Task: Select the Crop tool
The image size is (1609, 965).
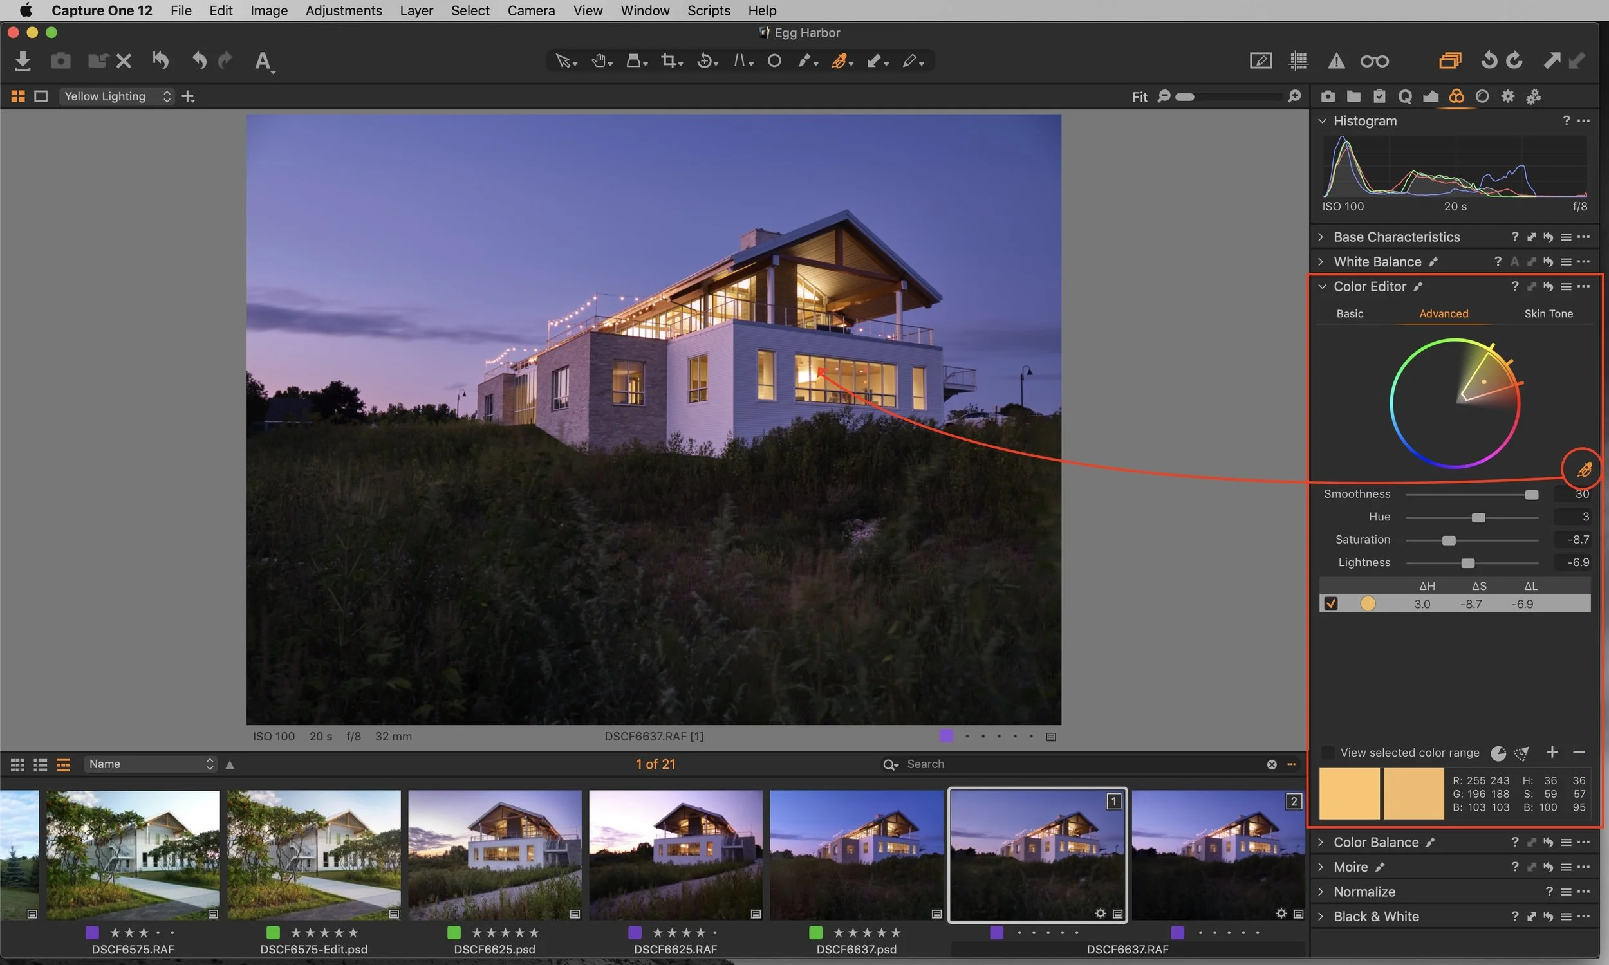Action: (x=671, y=61)
